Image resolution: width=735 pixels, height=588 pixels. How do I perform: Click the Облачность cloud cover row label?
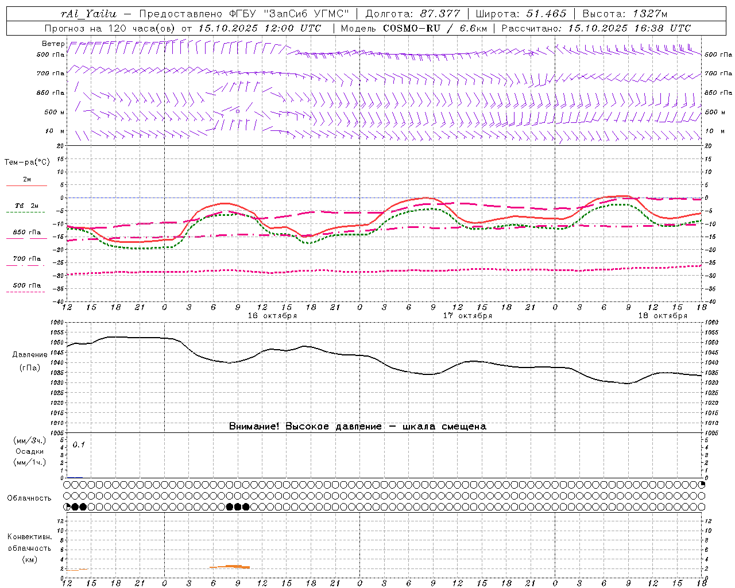(29, 498)
